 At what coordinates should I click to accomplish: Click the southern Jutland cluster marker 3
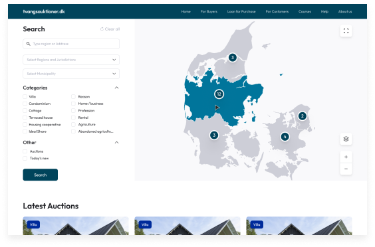[x=214, y=135]
